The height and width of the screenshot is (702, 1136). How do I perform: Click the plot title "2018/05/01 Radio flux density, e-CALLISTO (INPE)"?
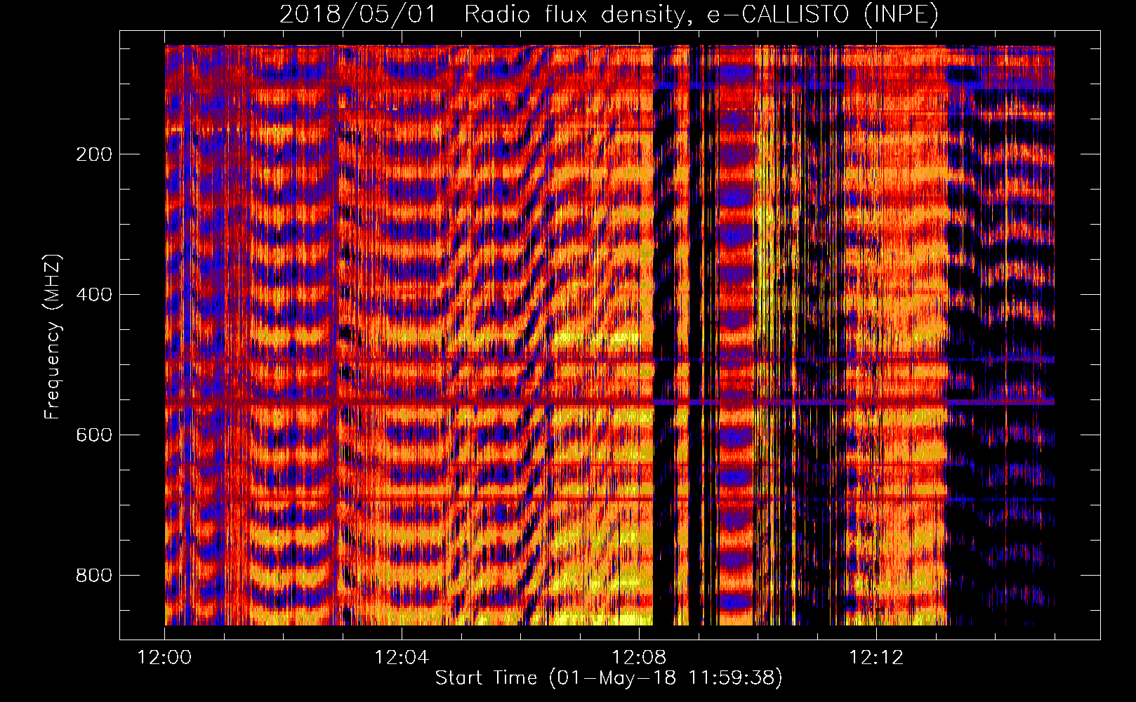click(609, 15)
